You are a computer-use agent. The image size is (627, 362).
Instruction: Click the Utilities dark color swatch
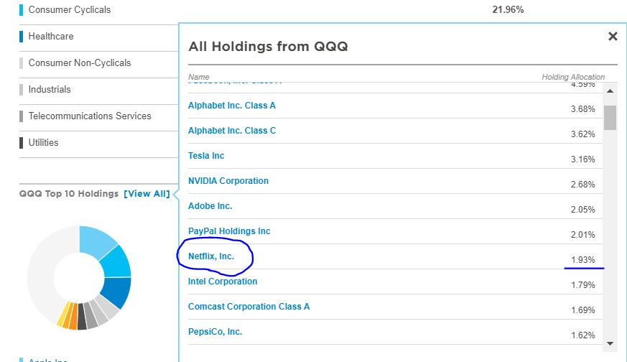[x=22, y=143]
